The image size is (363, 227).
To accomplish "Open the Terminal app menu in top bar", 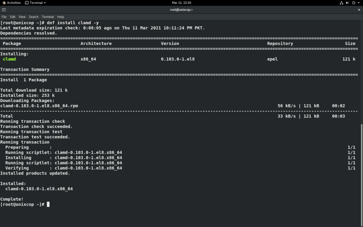I will click(35, 3).
